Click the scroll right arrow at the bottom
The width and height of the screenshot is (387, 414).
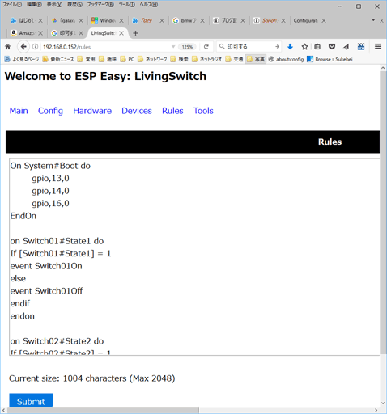(376, 410)
